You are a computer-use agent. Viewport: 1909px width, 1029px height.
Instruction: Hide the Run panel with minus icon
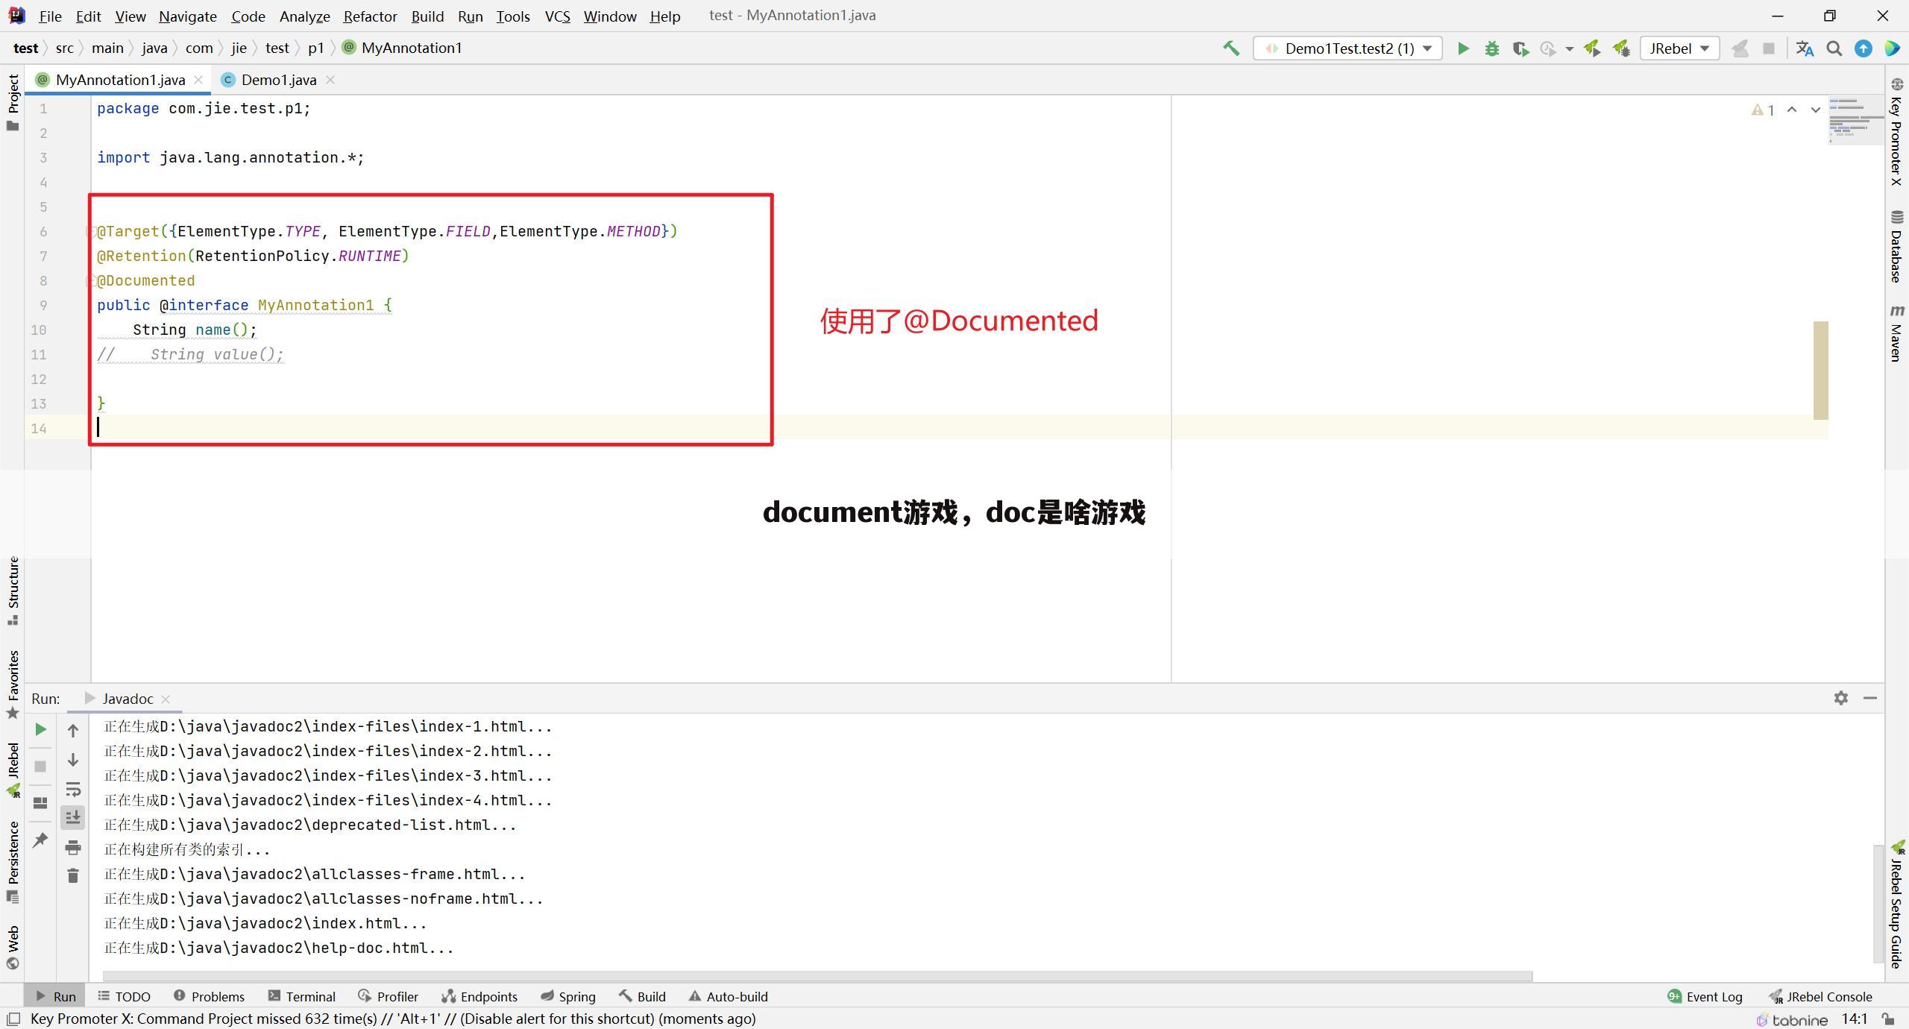click(1870, 698)
